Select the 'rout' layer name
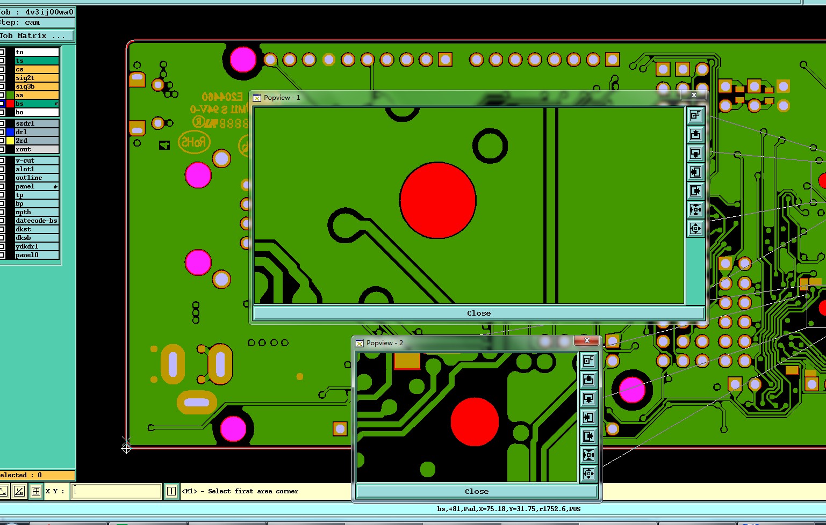 click(x=37, y=149)
